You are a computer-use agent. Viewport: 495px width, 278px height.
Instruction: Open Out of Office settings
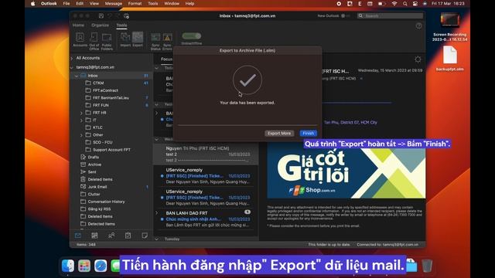point(94,41)
